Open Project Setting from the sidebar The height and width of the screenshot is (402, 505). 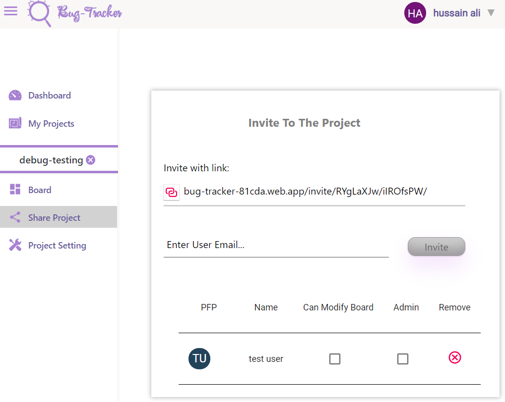58,245
